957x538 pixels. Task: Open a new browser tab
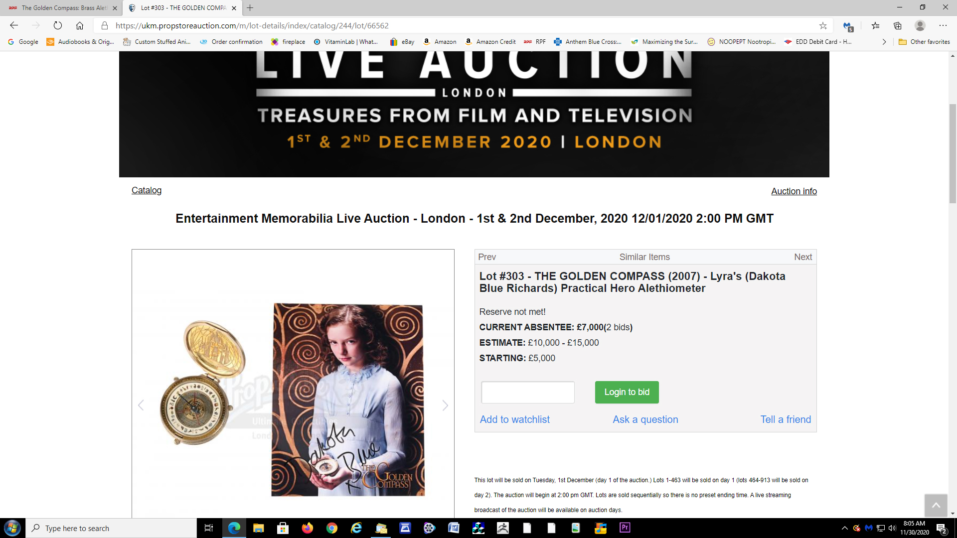click(x=250, y=8)
